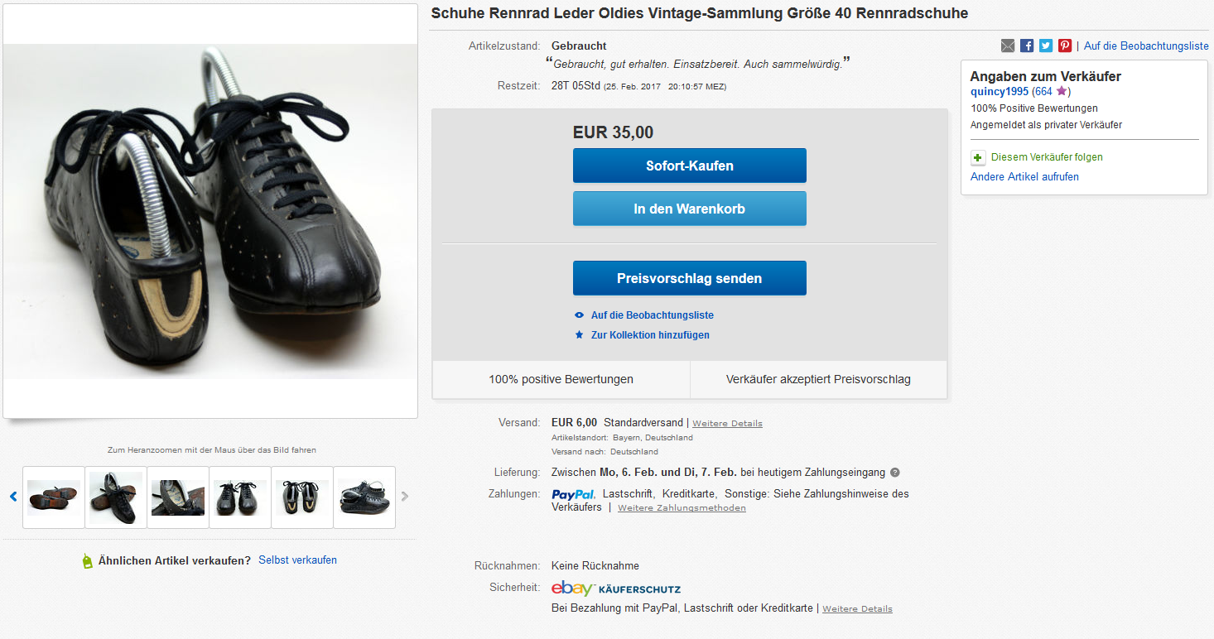Expand Weitere Zahlungsmethoden link

pos(682,508)
